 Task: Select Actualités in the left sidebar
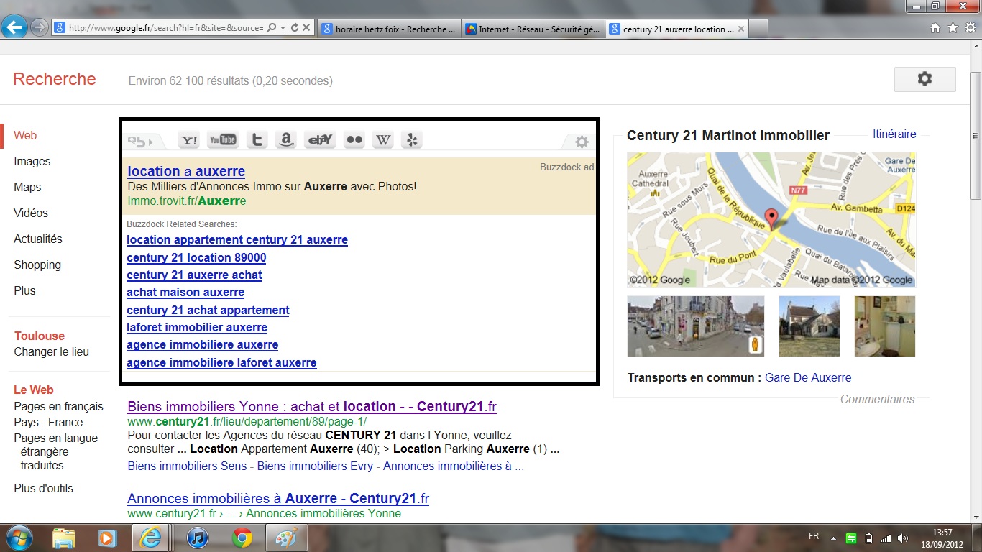coord(38,239)
